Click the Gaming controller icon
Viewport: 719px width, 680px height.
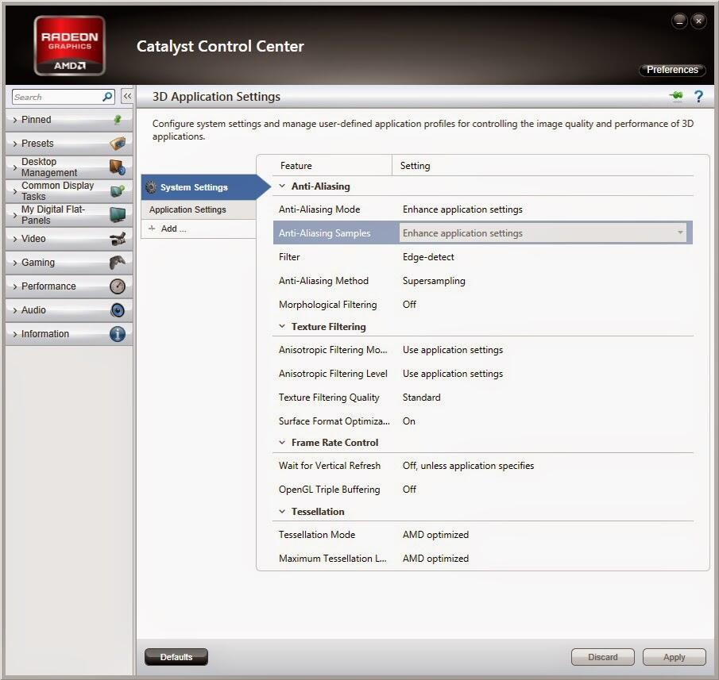click(118, 263)
